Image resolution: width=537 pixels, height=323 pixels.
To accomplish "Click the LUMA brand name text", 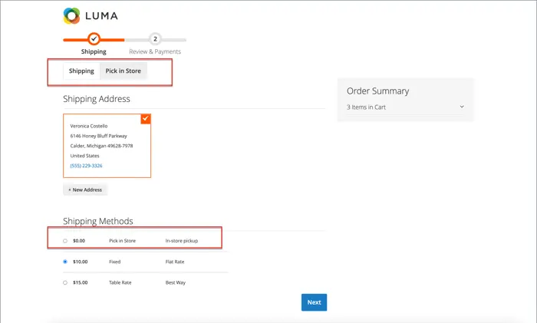I will [x=101, y=15].
